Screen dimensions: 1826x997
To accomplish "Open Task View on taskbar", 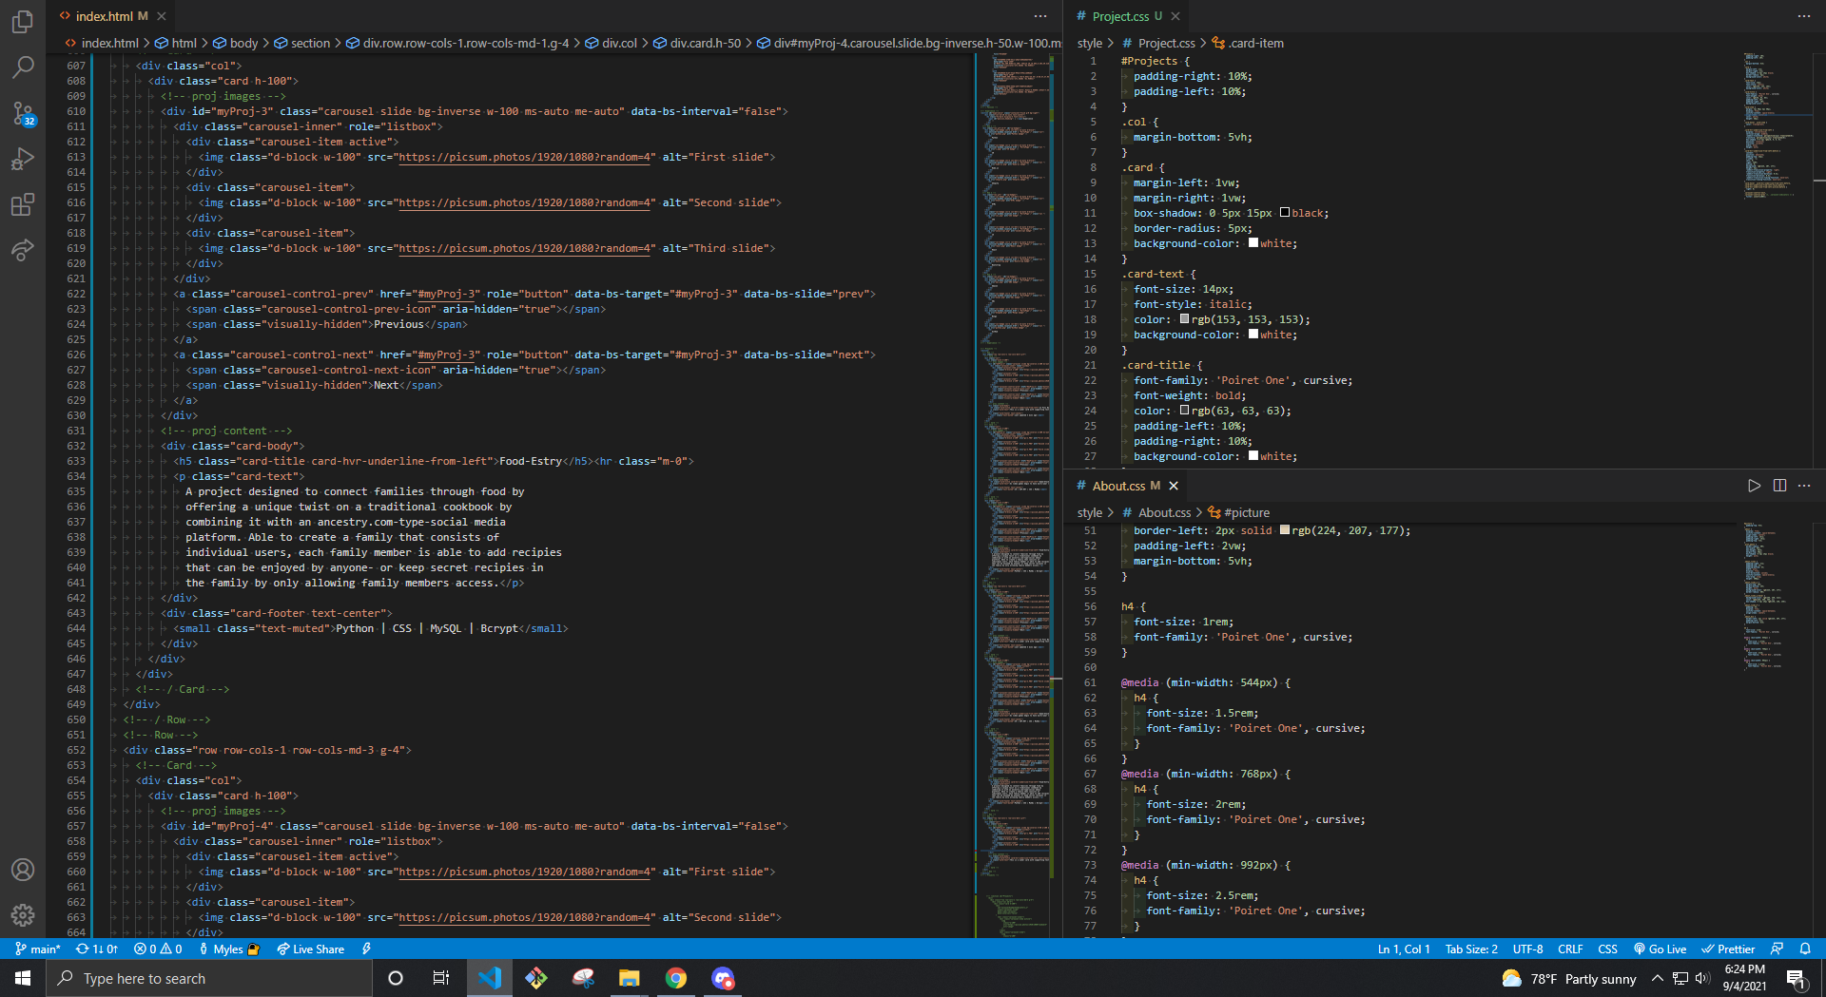I will point(441,978).
